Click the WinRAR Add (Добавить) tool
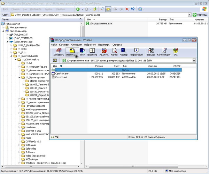 click(59, 52)
